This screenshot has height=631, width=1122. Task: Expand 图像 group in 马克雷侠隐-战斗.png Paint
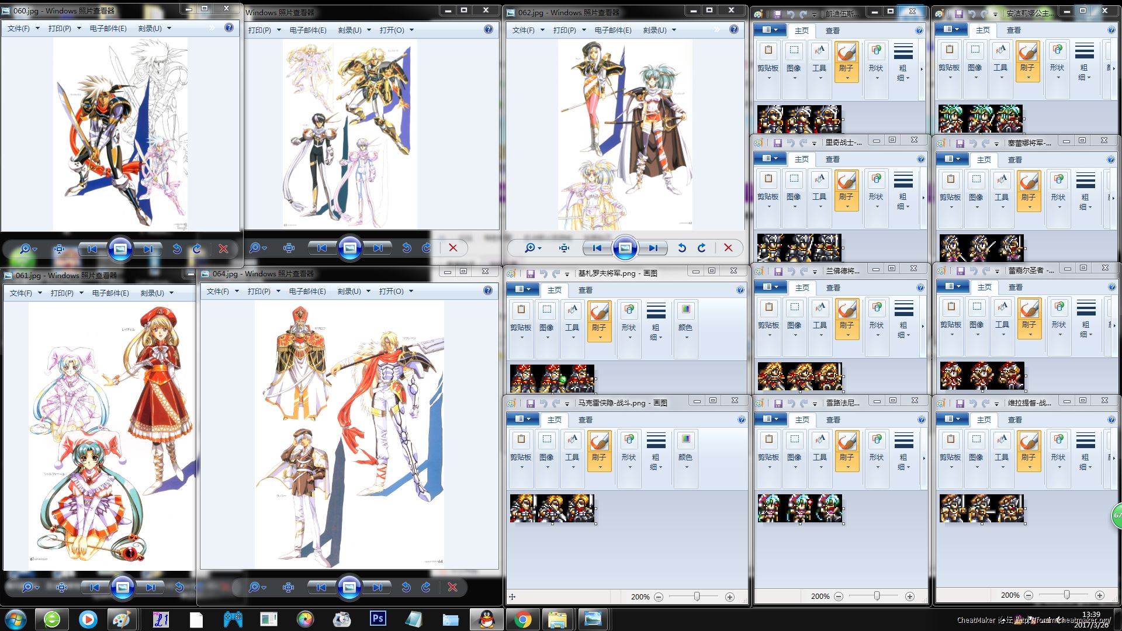[546, 458]
